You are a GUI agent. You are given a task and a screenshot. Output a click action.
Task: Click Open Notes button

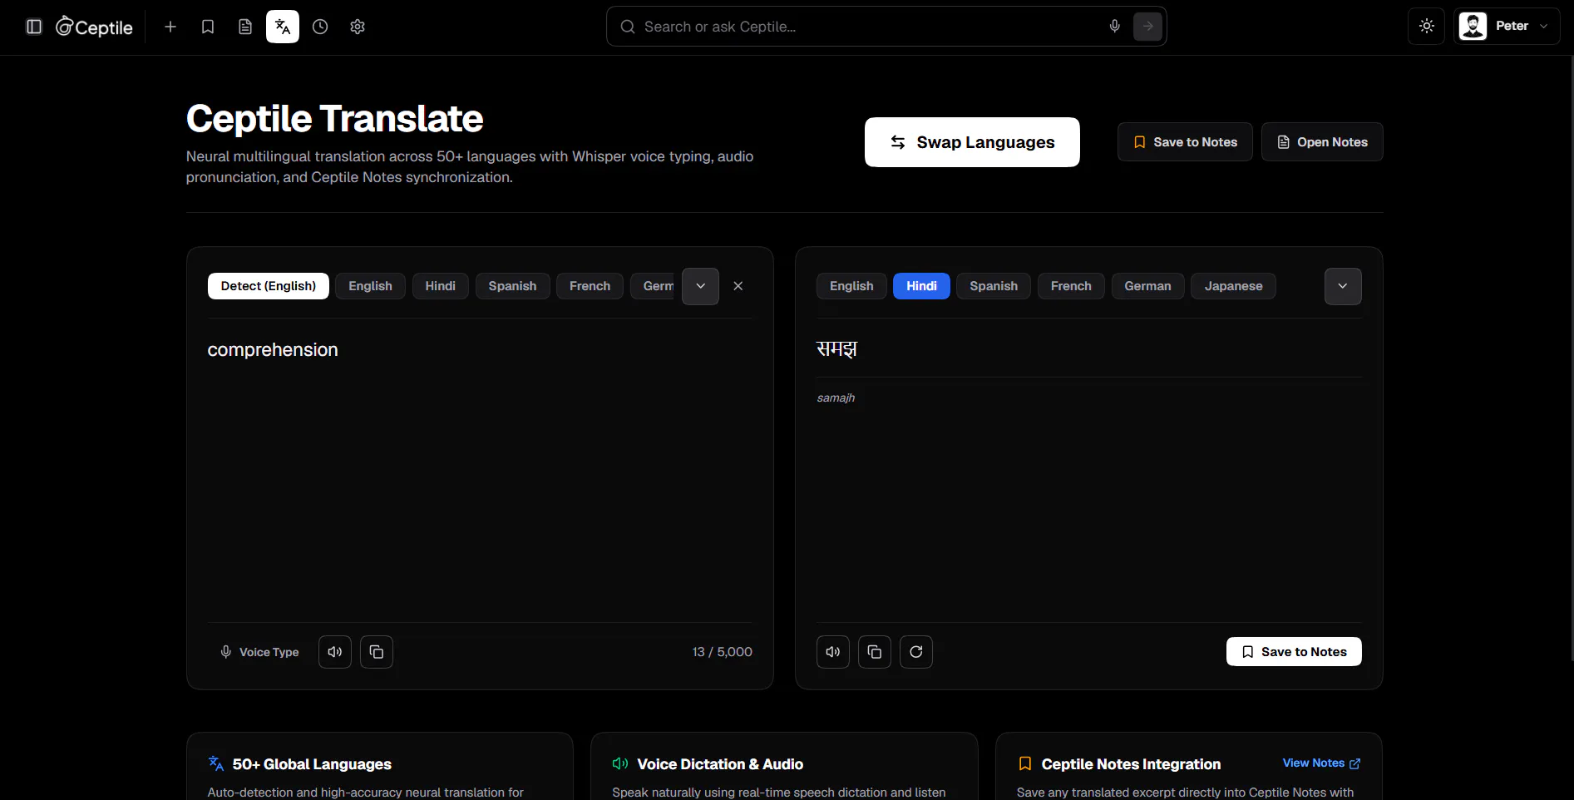pos(1322,142)
